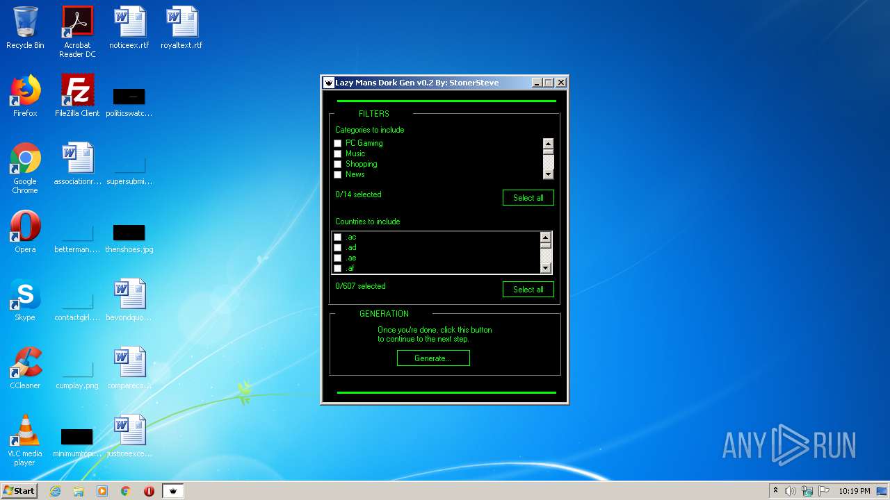This screenshot has width=890, height=500.
Task: Check the PC Gaming category
Action: tap(338, 143)
